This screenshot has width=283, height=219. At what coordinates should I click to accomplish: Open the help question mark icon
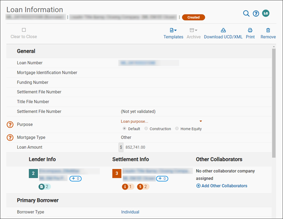tap(256, 14)
